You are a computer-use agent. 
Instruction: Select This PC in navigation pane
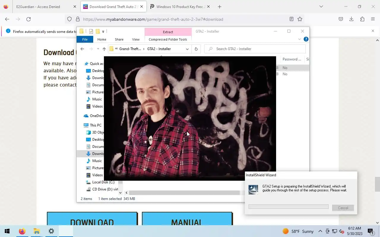click(x=93, y=125)
